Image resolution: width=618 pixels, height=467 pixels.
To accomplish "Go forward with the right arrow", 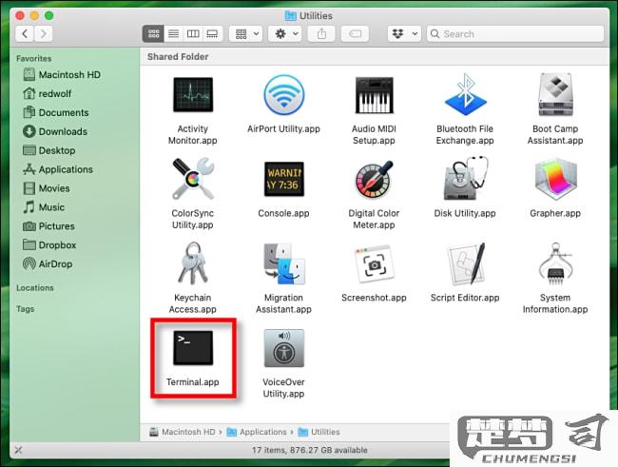I will pyautogui.click(x=44, y=34).
